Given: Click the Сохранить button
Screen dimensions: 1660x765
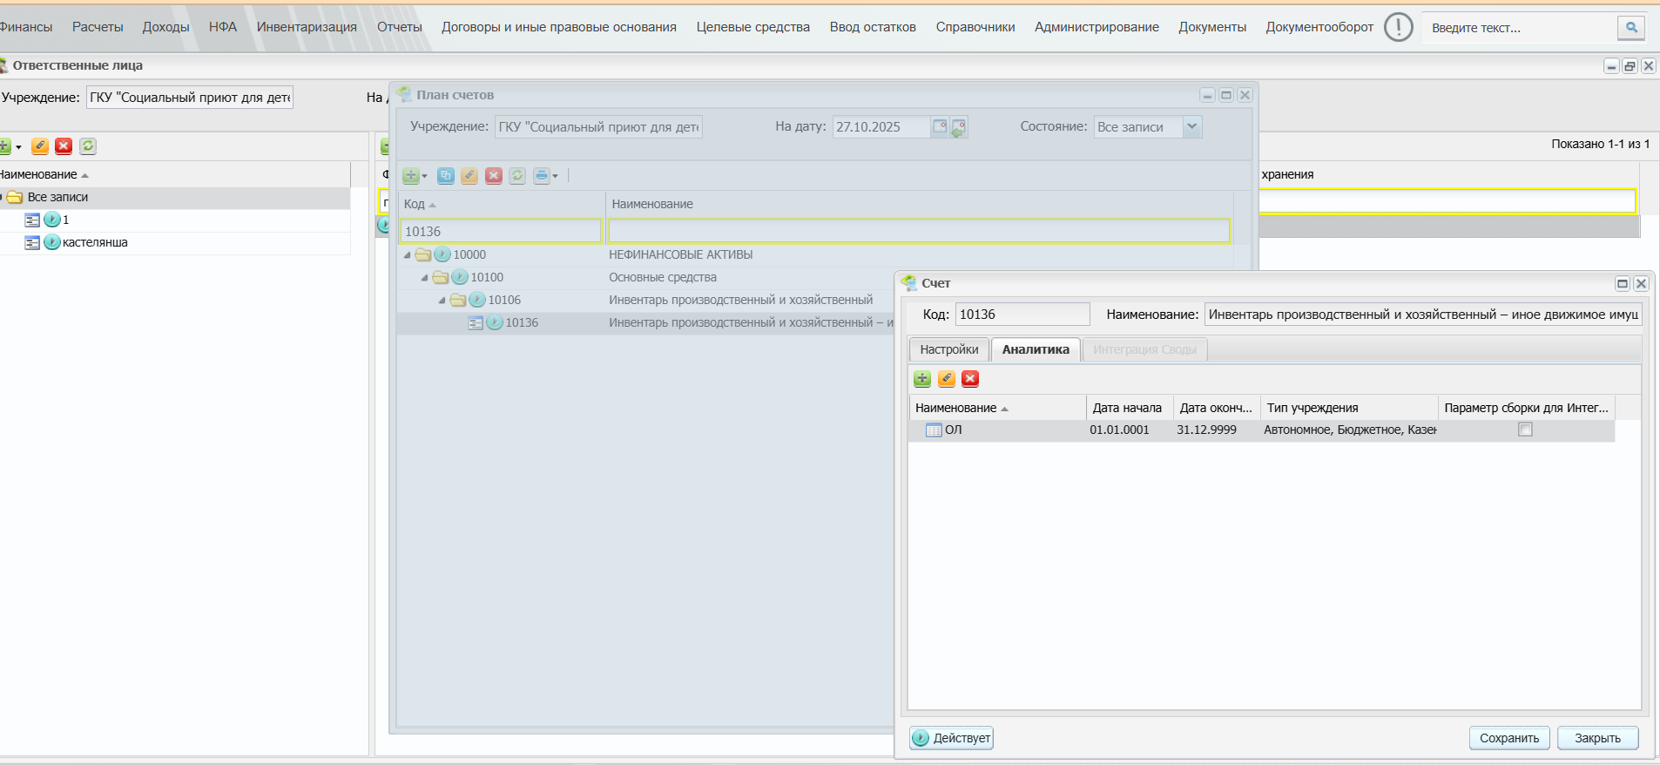Looking at the screenshot, I should pyautogui.click(x=1509, y=738).
